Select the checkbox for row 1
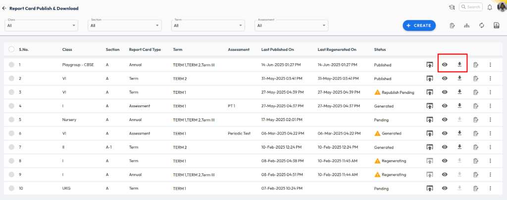 (11, 65)
